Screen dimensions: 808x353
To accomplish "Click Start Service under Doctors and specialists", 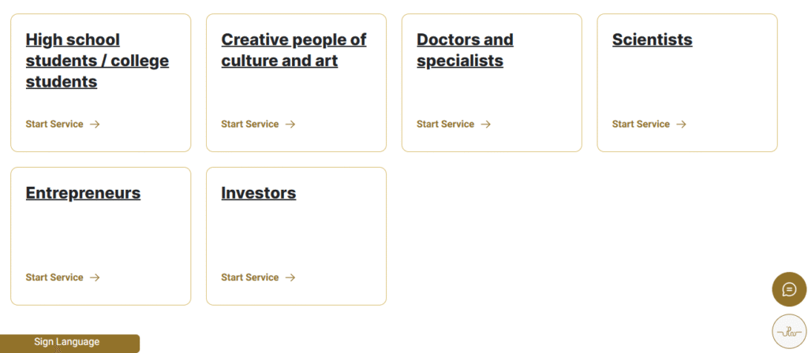I will tap(445, 124).
